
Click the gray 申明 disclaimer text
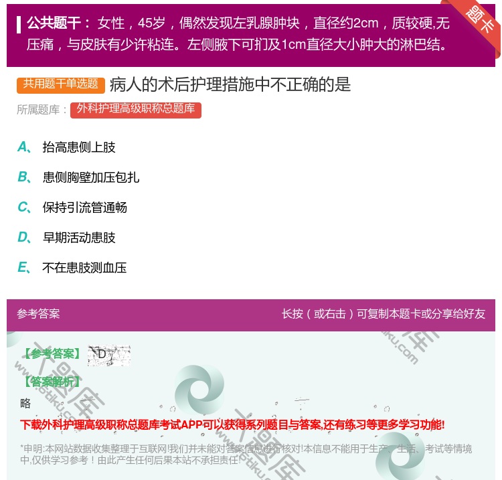coord(246,454)
